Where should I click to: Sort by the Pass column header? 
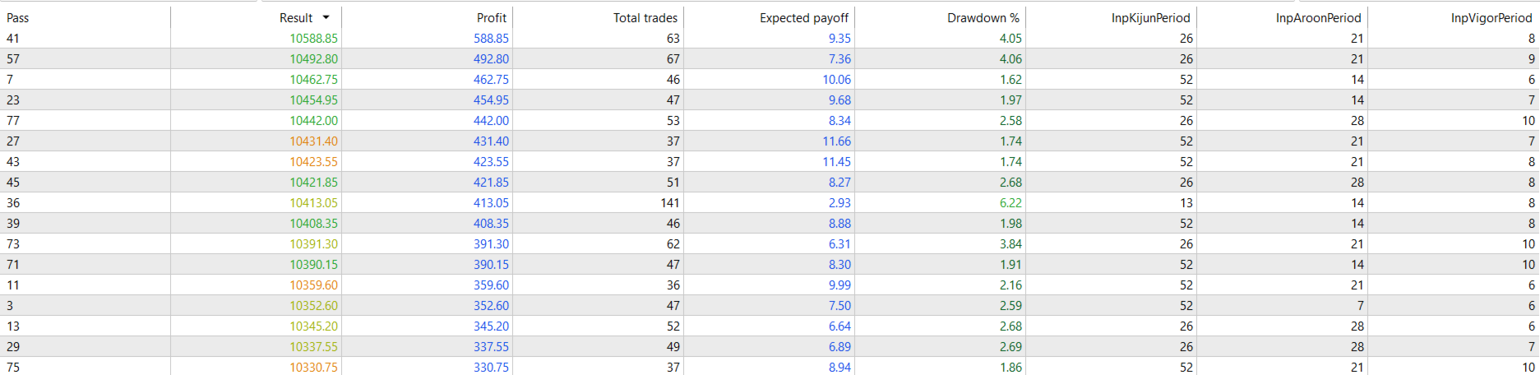tap(18, 17)
